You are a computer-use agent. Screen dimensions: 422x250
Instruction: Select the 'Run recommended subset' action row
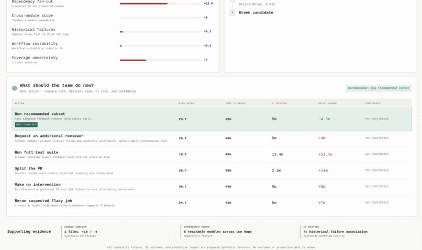(212, 119)
